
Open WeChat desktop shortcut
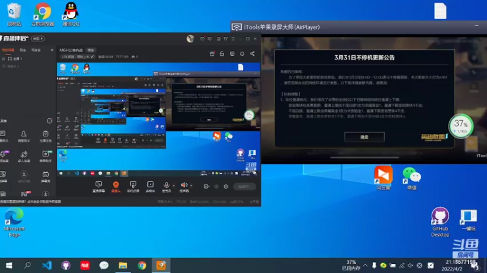412,178
